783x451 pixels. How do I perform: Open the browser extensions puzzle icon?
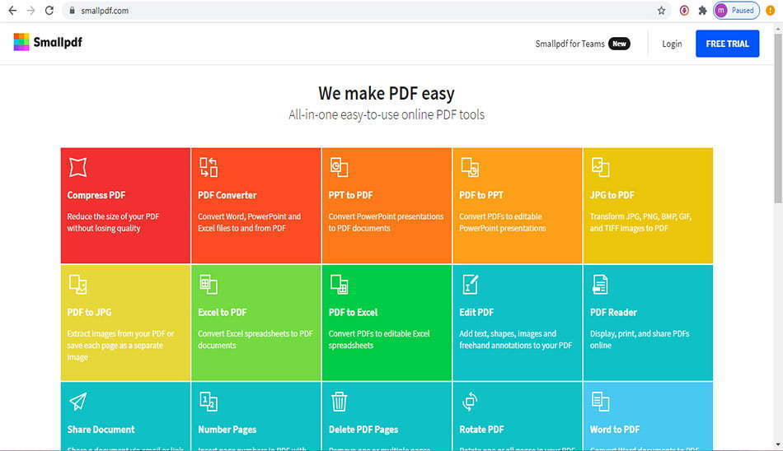click(702, 11)
